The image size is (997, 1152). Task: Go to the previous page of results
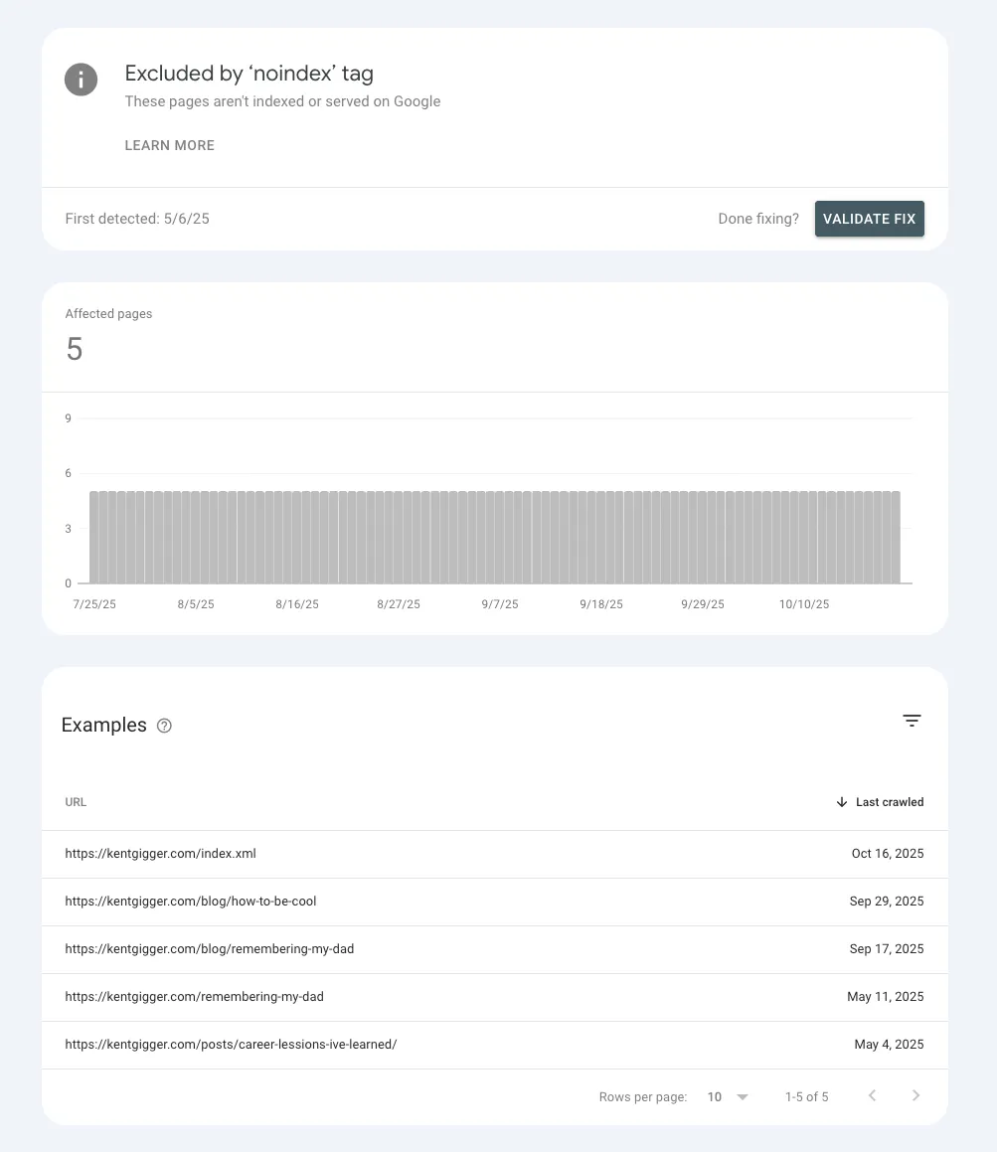point(872,1095)
